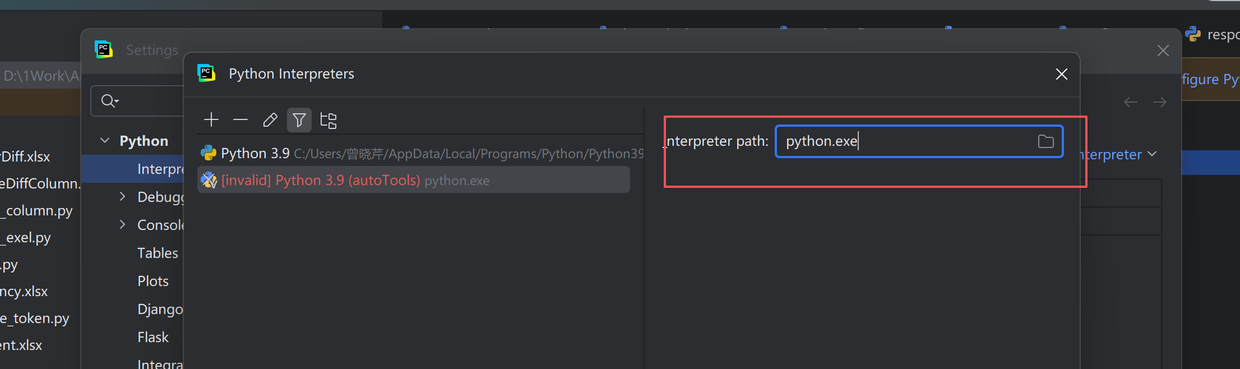Open _column.py in the project tree
Image resolution: width=1240 pixels, height=369 pixels.
pos(37,210)
